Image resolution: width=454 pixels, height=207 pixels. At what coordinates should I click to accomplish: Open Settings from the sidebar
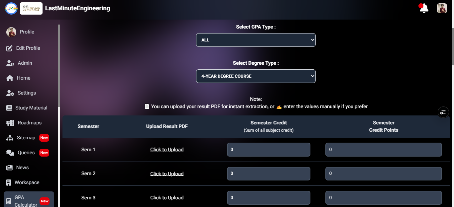point(26,93)
